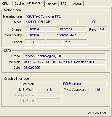The height and width of the screenshot is (117, 112).
Task: Switch to the SPD tab
Action: tap(65, 4)
